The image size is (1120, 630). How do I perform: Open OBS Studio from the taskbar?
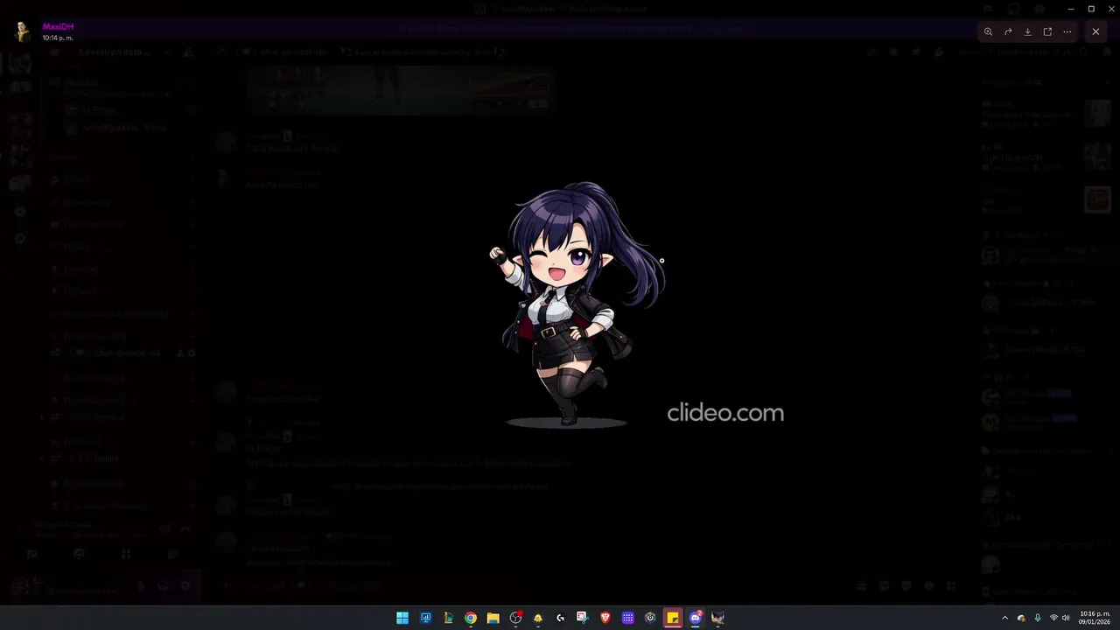coord(515,618)
